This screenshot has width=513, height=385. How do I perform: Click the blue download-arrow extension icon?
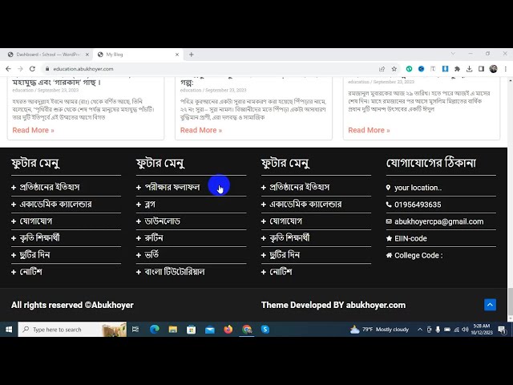click(445, 69)
